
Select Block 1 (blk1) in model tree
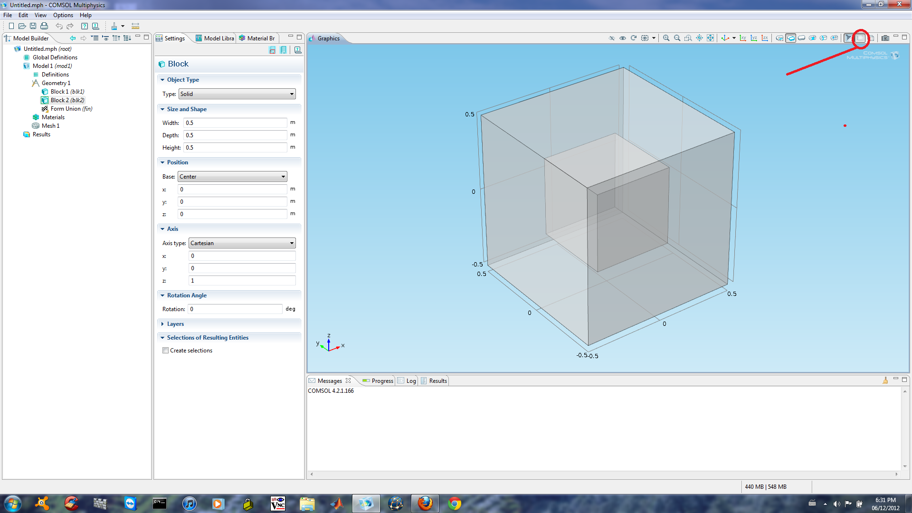tap(67, 92)
